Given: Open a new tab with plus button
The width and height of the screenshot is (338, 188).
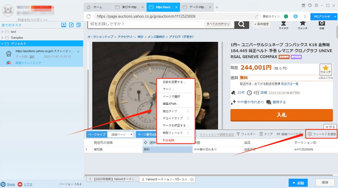Looking at the screenshot, I should 217,7.
